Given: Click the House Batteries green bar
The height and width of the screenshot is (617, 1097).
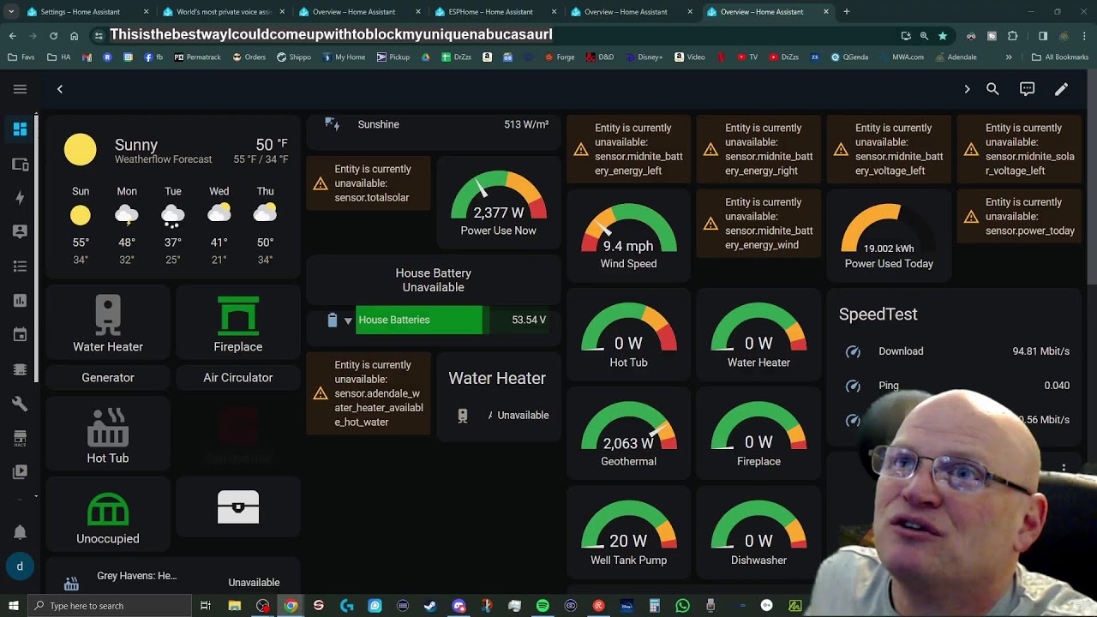Looking at the screenshot, I should point(419,320).
